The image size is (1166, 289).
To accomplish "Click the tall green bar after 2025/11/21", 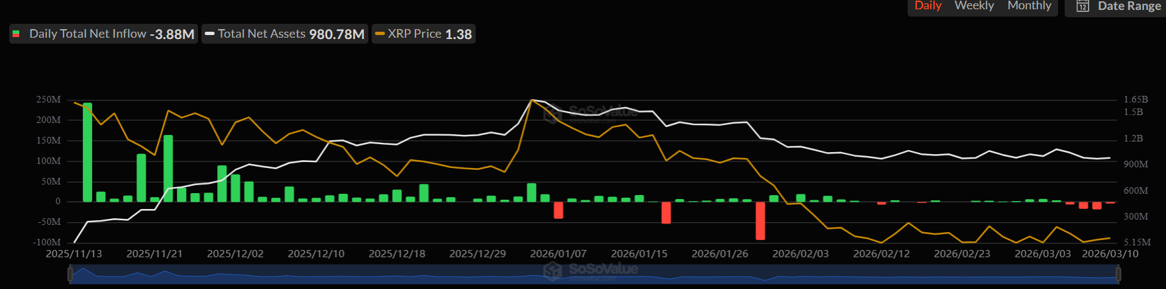I will pyautogui.click(x=168, y=168).
